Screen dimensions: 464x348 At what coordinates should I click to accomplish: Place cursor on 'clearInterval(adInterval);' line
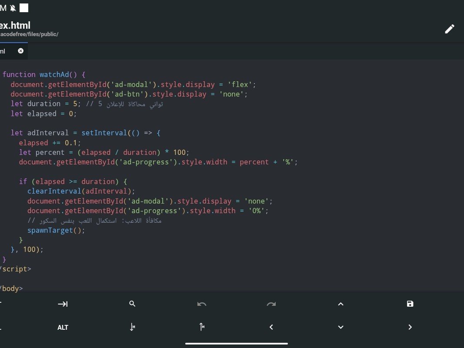pos(81,191)
